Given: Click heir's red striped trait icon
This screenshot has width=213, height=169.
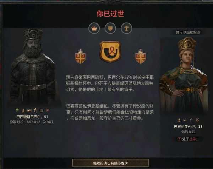Looking at the screenshot, I should coord(197,120).
